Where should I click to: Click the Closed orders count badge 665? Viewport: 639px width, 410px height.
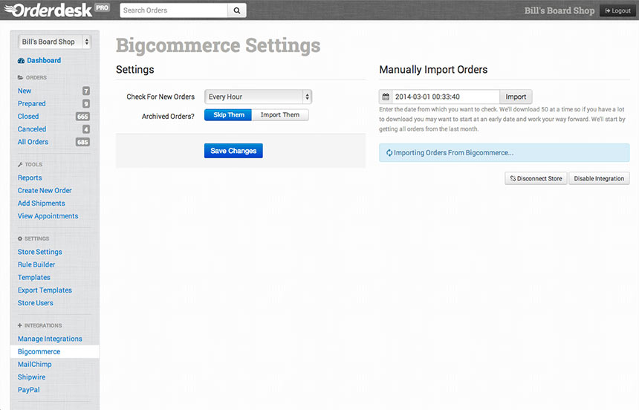click(x=82, y=117)
